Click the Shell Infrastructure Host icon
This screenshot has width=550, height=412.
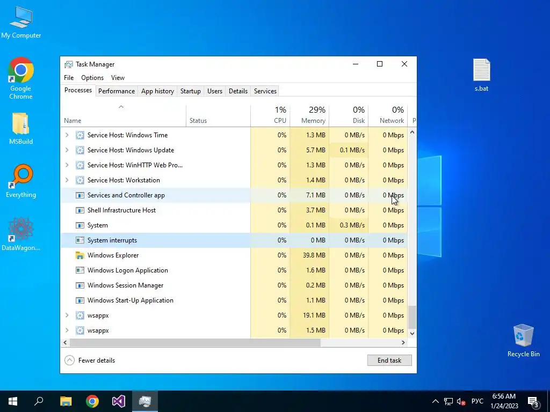click(80, 210)
